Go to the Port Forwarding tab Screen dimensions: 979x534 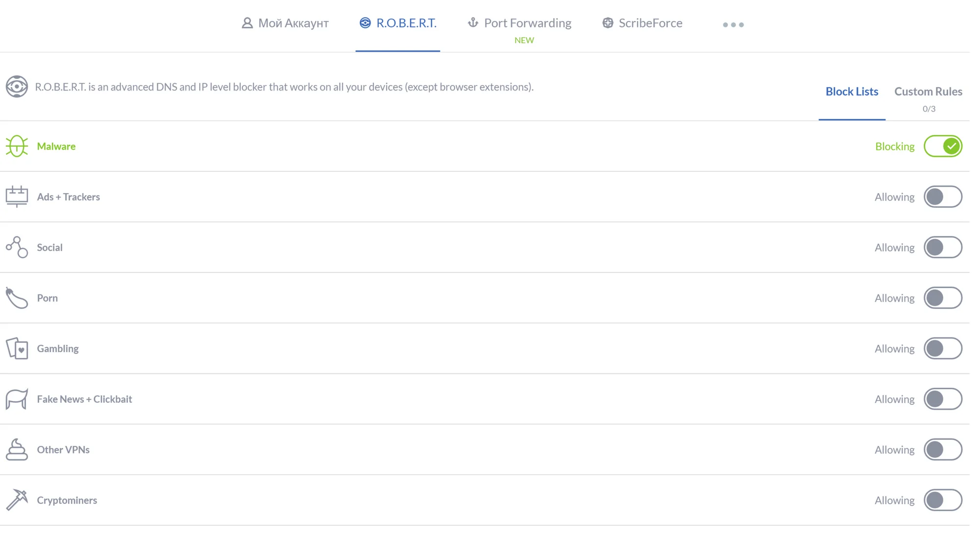519,23
